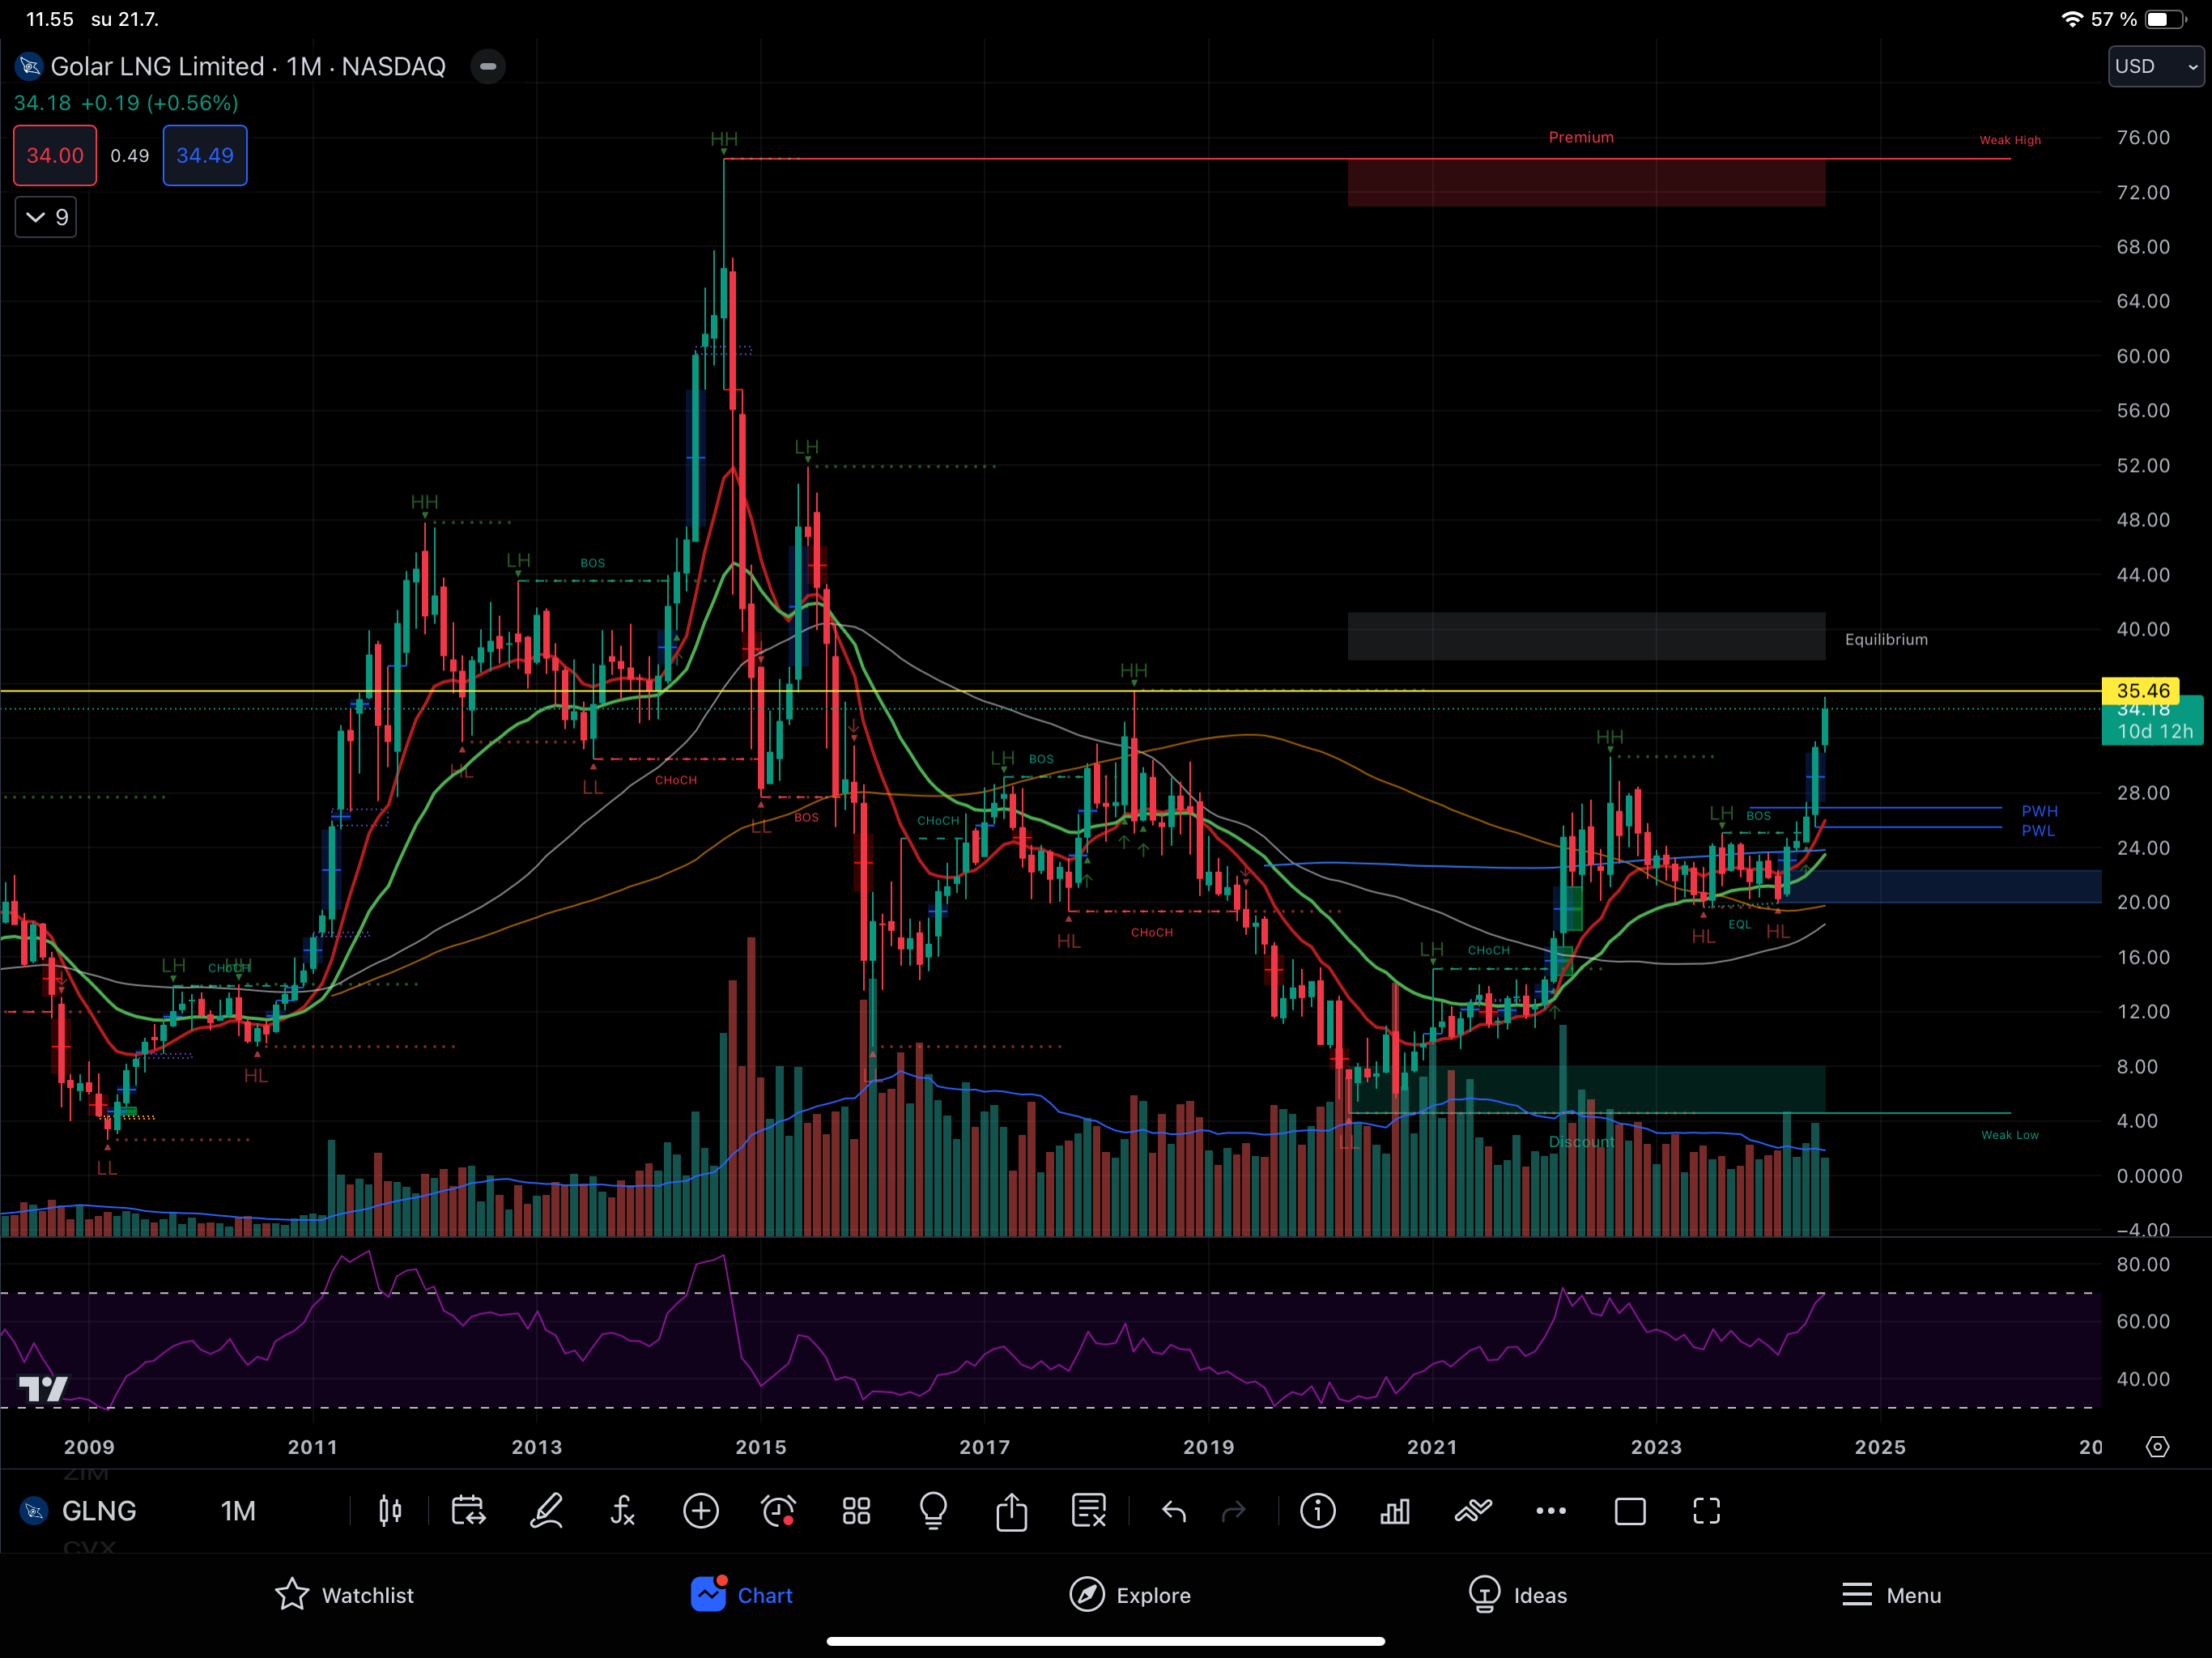Click the Premium label text

click(x=1581, y=137)
